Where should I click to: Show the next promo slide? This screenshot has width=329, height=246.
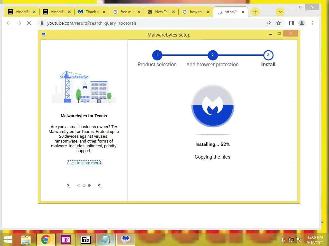click(99, 185)
